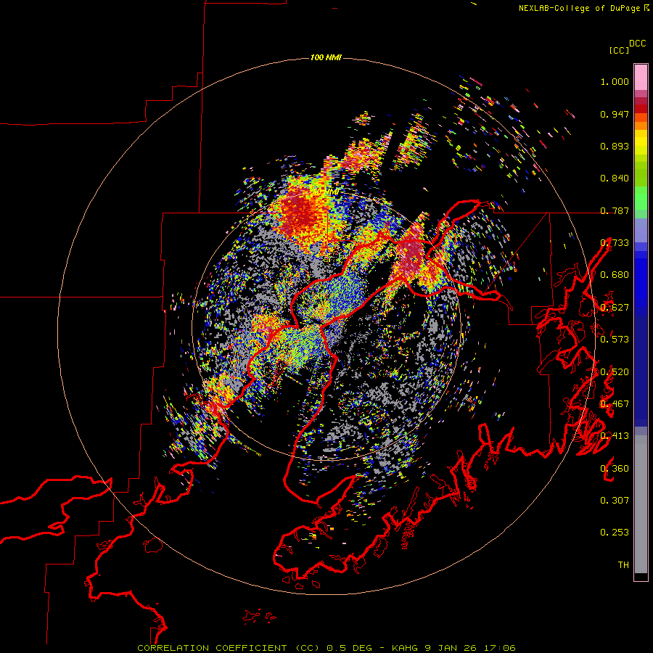Pick the gray swatch beside 0.307
653x653 pixels.
coord(641,504)
